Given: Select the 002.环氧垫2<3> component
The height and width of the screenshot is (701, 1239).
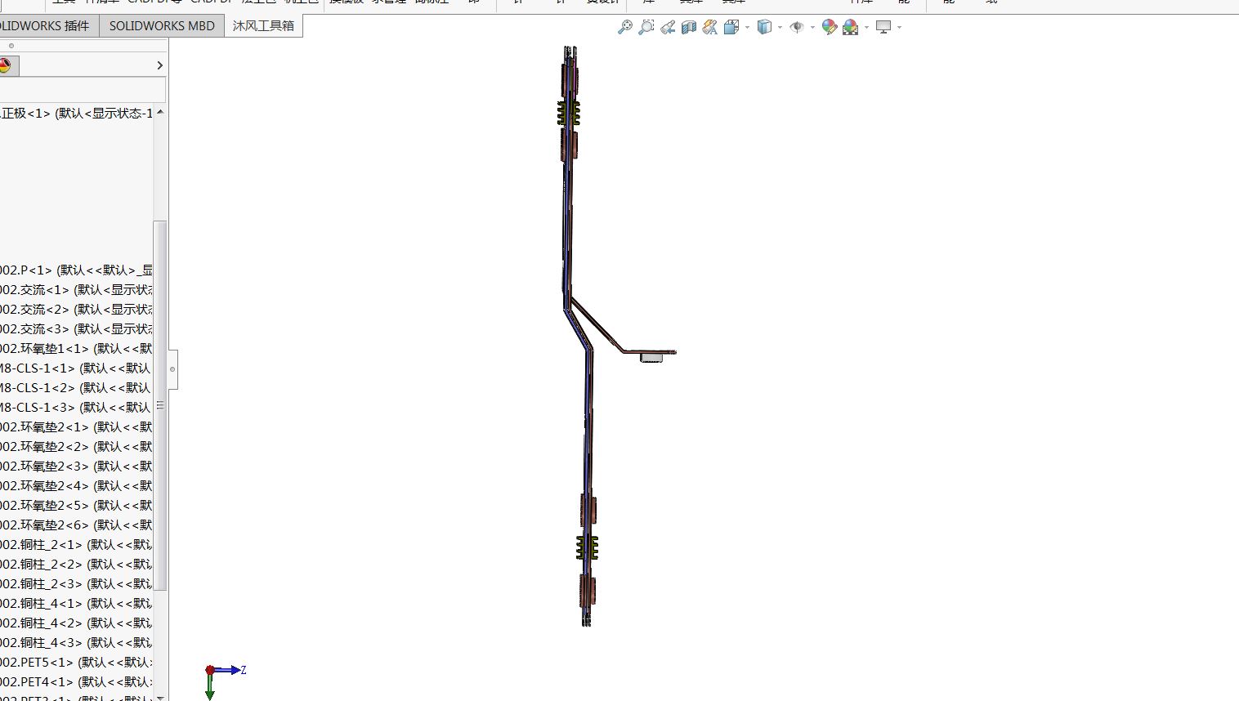Looking at the screenshot, I should [x=77, y=466].
